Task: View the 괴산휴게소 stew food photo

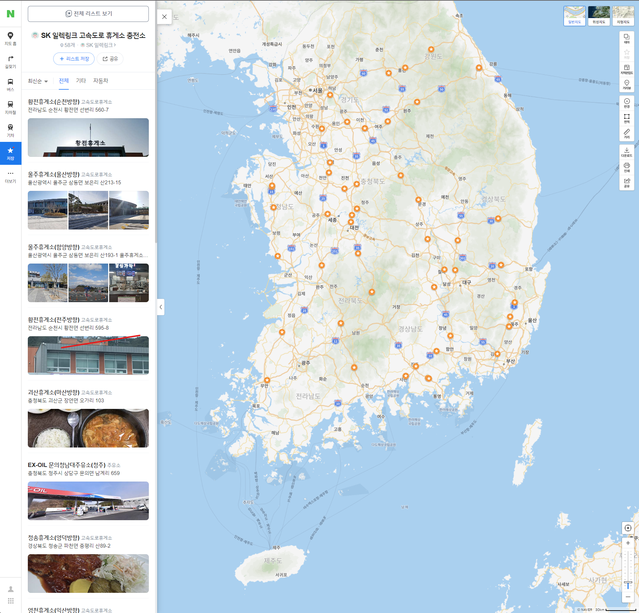Action: pos(88,428)
